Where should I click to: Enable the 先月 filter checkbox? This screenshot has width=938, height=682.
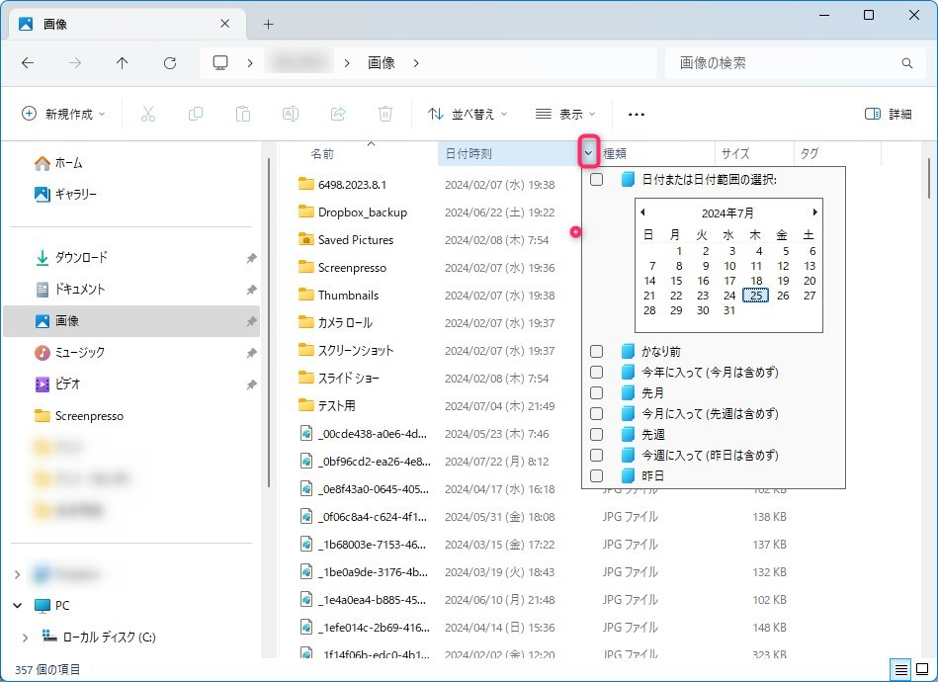[x=596, y=392]
